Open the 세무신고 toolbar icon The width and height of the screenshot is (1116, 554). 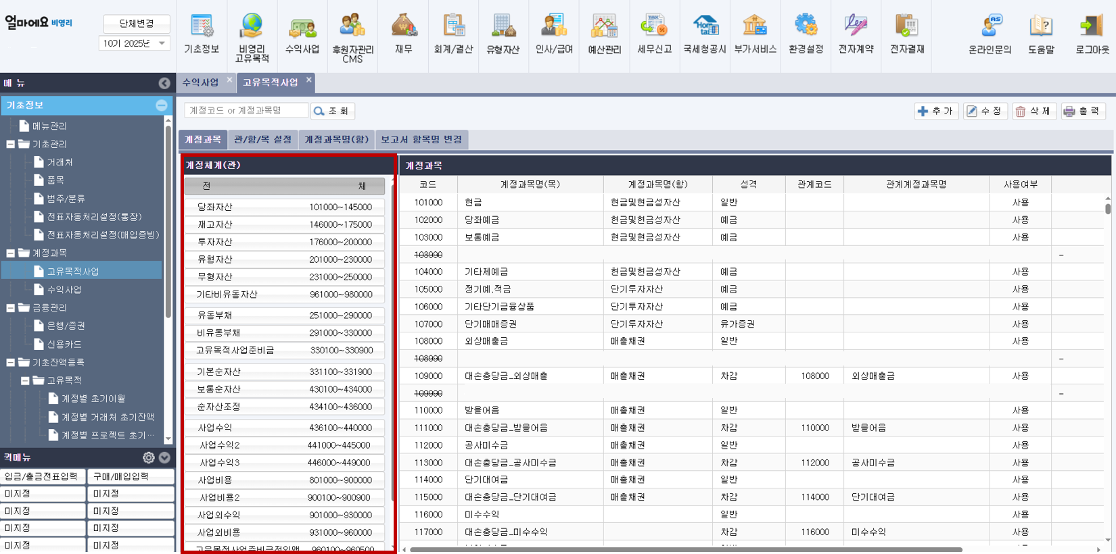tap(654, 34)
